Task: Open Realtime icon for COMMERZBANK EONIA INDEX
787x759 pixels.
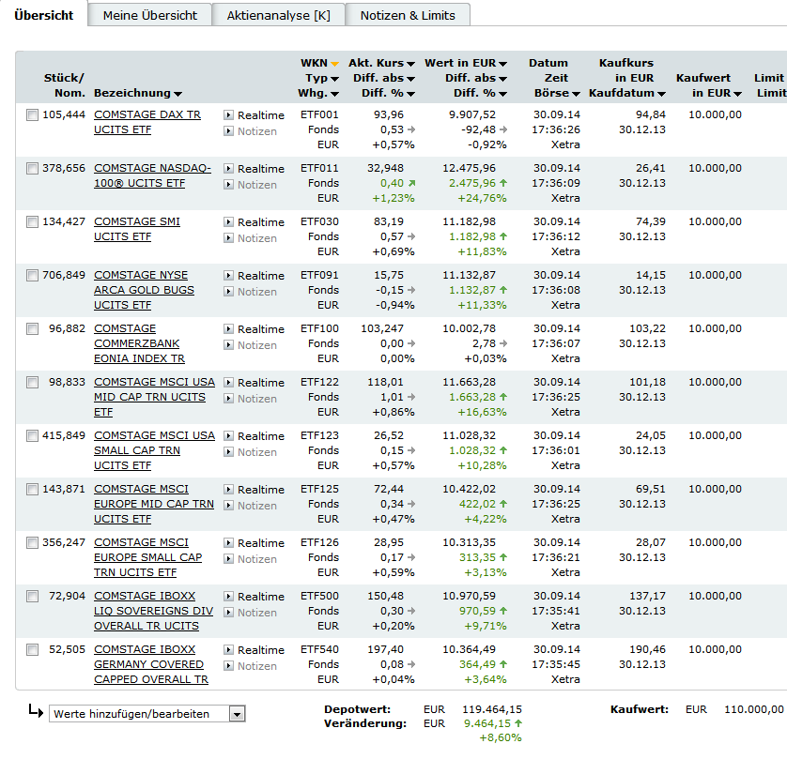Action: [228, 329]
